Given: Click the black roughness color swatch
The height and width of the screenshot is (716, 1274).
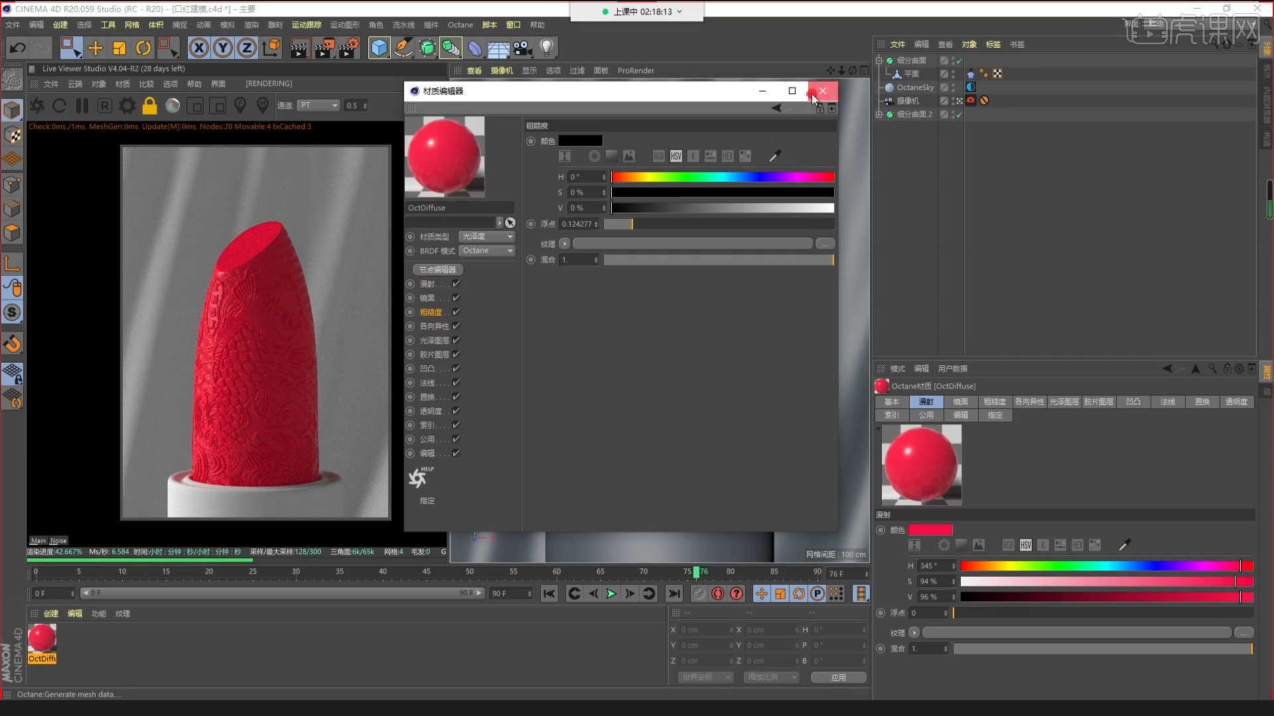Looking at the screenshot, I should (581, 141).
